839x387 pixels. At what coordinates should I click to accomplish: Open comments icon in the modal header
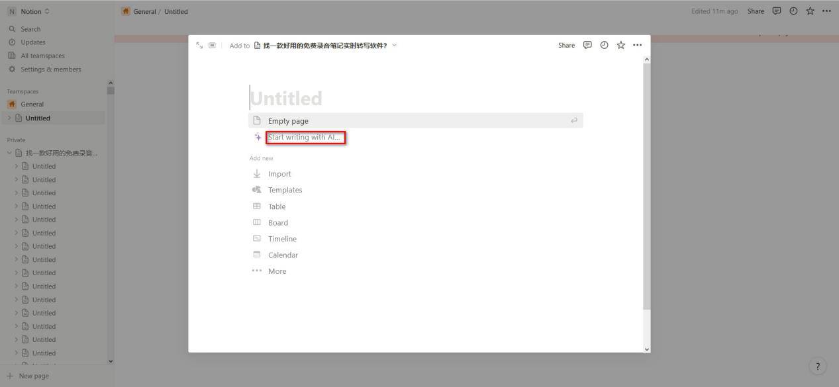point(587,45)
